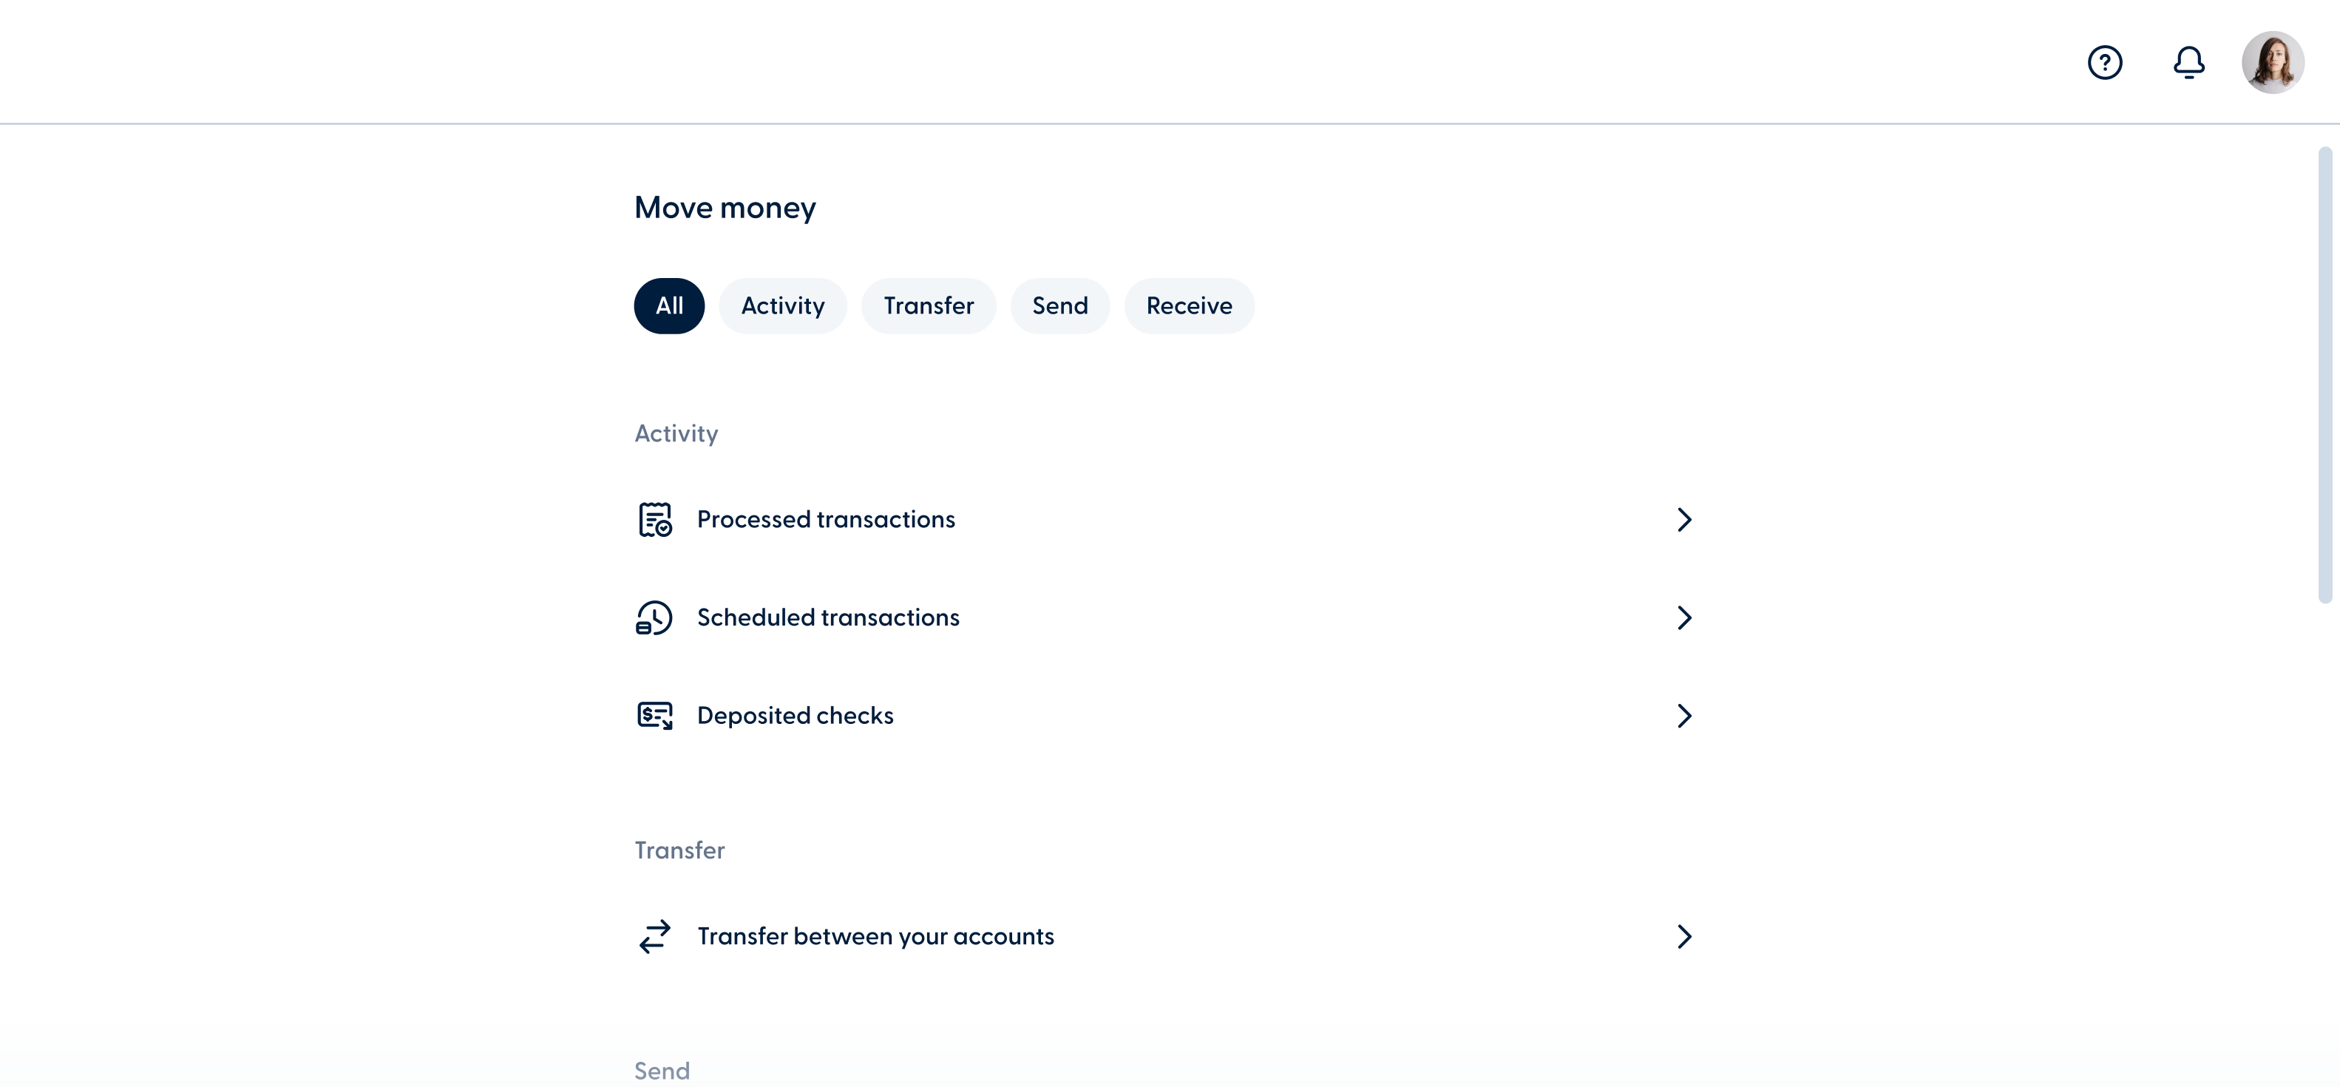Expand Deposited checks chevron
The height and width of the screenshot is (1087, 2340).
point(1683,715)
